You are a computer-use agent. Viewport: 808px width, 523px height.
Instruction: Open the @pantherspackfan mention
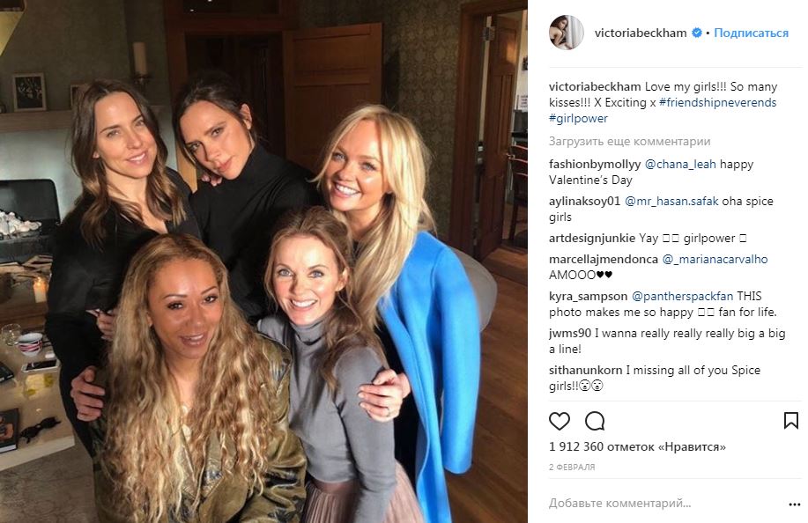pos(682,297)
